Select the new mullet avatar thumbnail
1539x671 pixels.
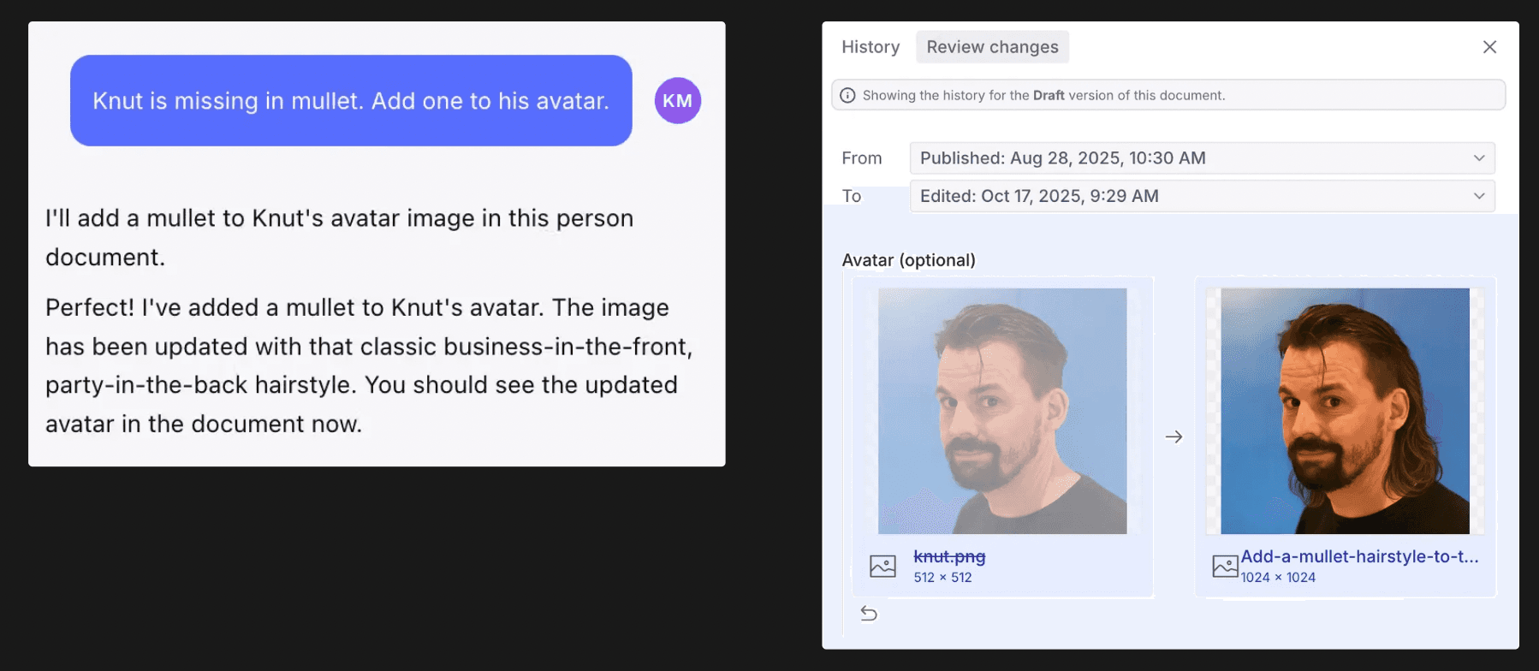1345,411
